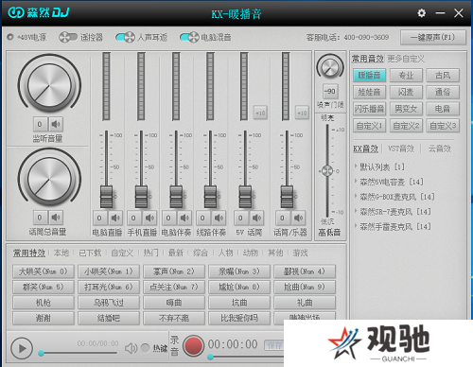
Task: Start playback with the play button
Action: 22,349
